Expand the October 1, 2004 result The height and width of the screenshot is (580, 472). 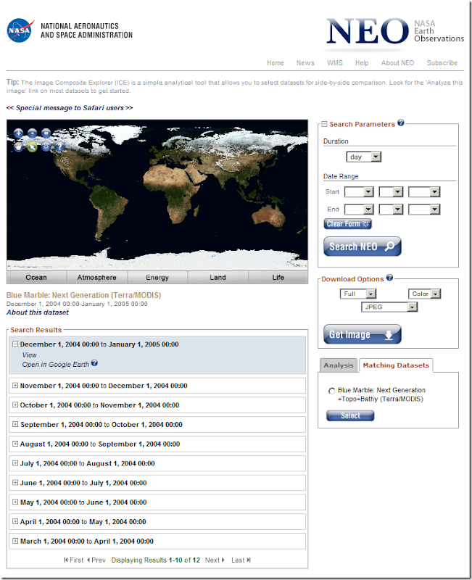(x=15, y=405)
